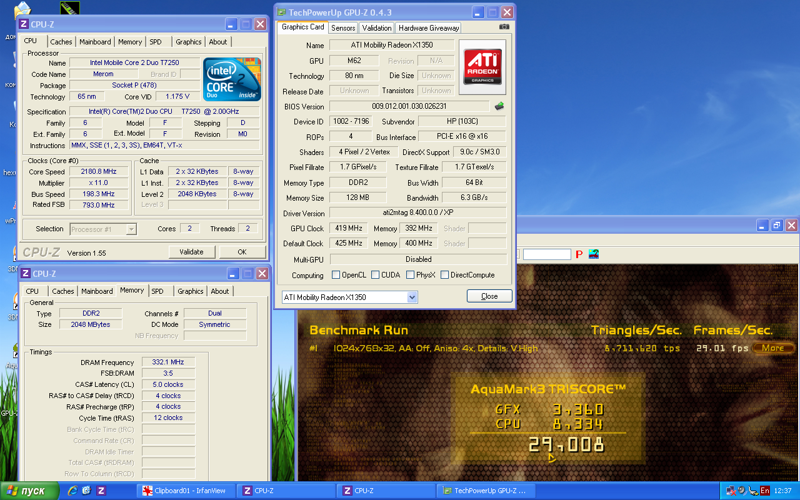Click the GPU Clock 419 MHz value
The width and height of the screenshot is (800, 500).
coord(349,228)
